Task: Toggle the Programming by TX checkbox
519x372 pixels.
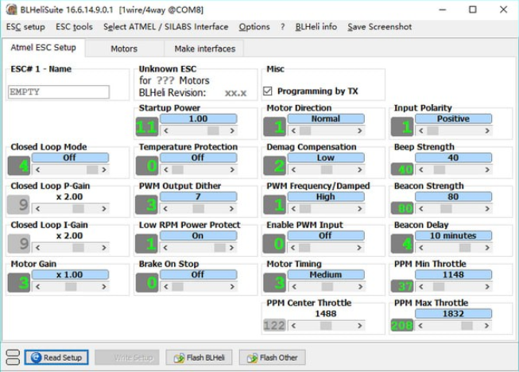Action: pos(267,91)
